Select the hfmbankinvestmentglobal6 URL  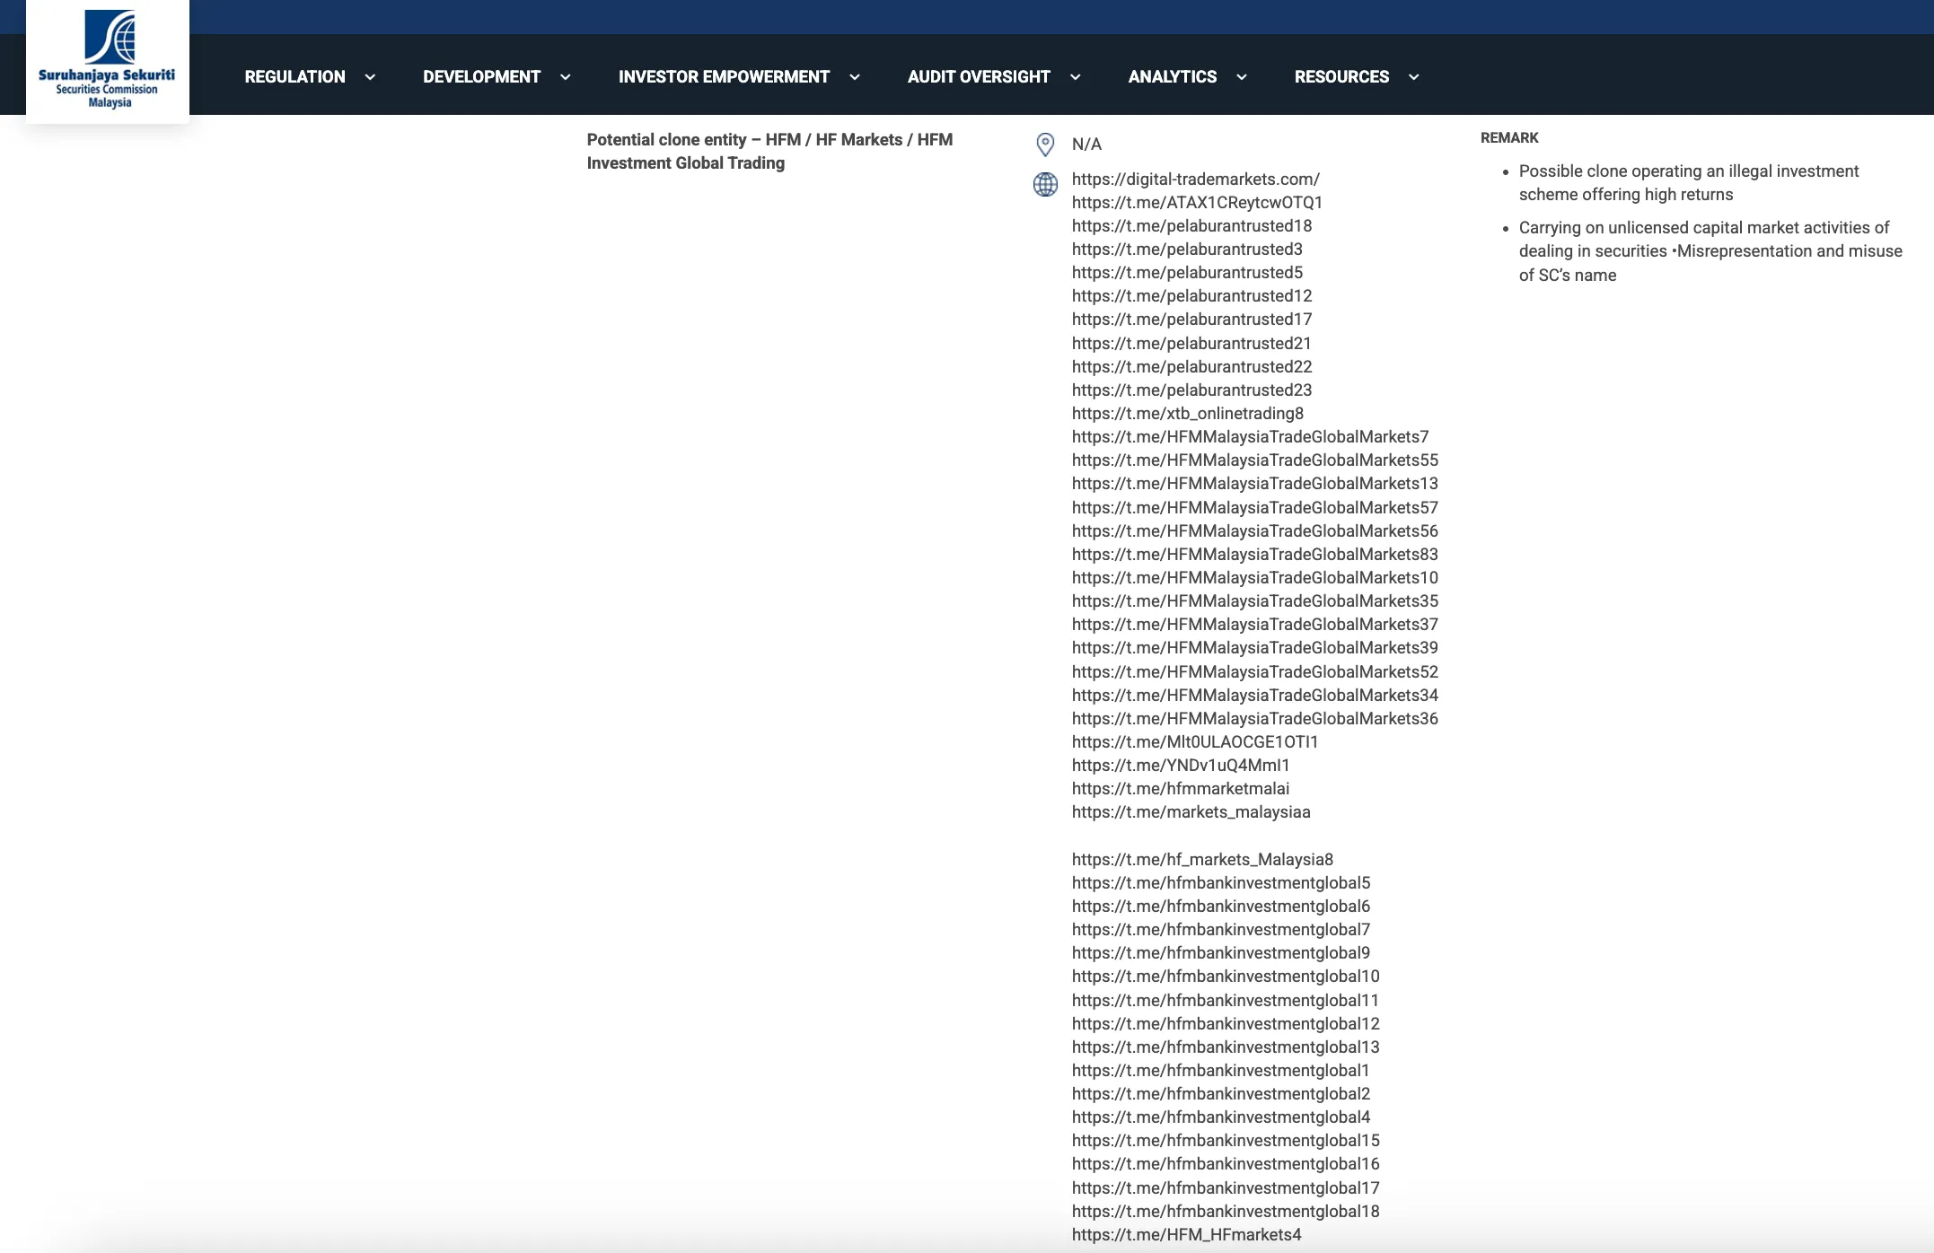click(1221, 907)
